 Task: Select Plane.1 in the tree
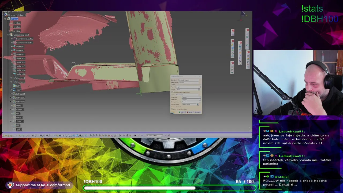click(19, 106)
